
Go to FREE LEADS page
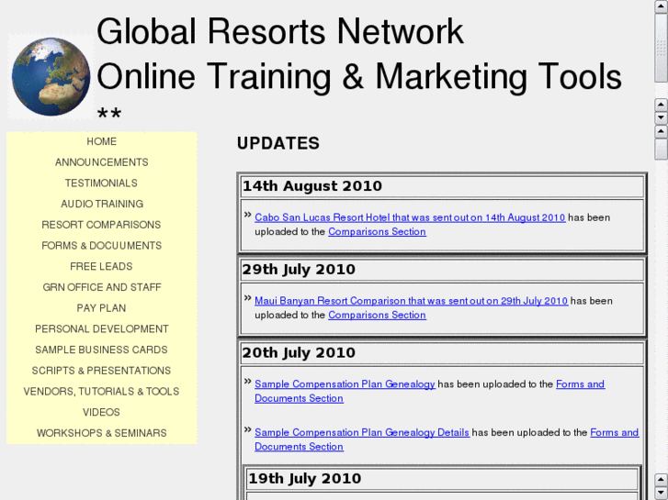[x=101, y=267]
